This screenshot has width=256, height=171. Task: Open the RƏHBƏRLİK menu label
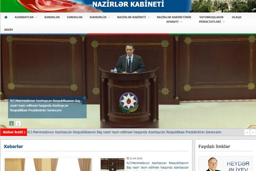(98, 17)
